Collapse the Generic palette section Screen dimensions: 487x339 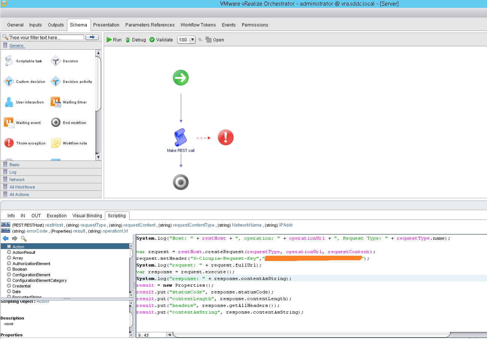(16, 46)
